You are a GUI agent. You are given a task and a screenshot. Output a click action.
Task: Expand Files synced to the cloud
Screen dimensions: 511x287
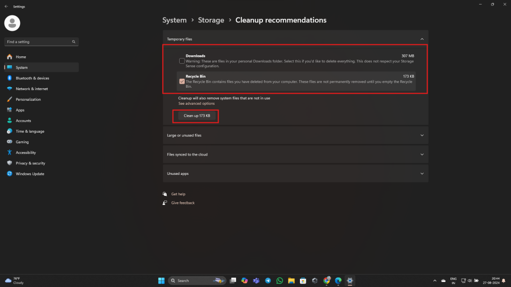(422, 154)
